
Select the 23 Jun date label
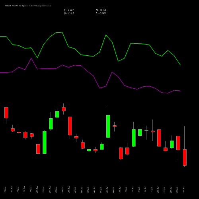43,189
